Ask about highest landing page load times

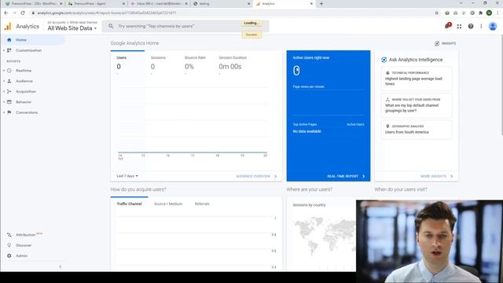(x=417, y=79)
